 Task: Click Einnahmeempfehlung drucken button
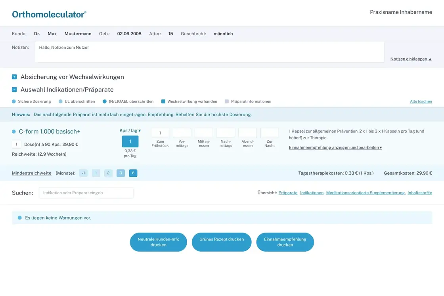click(285, 242)
